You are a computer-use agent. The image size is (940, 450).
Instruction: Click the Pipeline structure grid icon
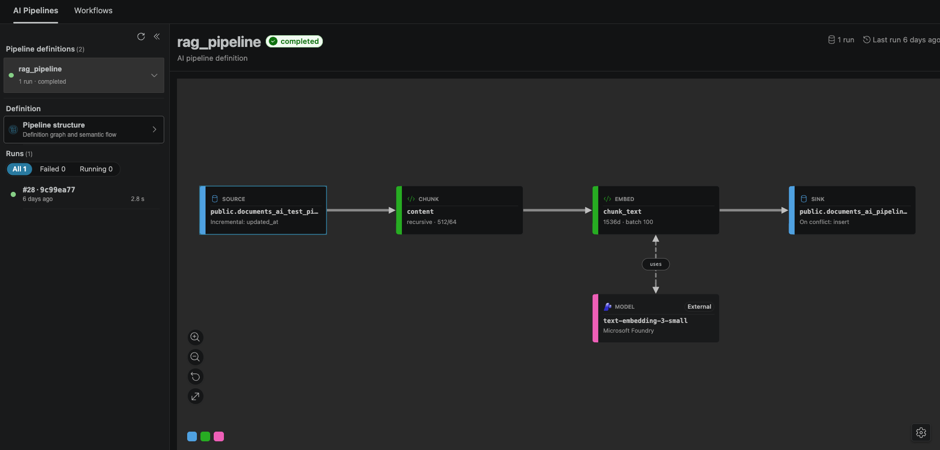point(14,130)
